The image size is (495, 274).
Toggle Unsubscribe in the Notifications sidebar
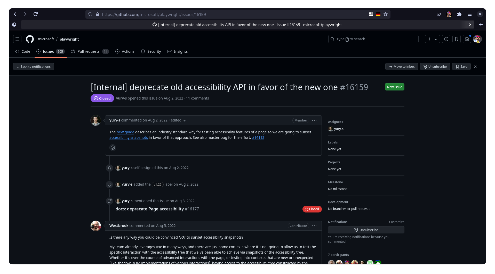click(366, 230)
